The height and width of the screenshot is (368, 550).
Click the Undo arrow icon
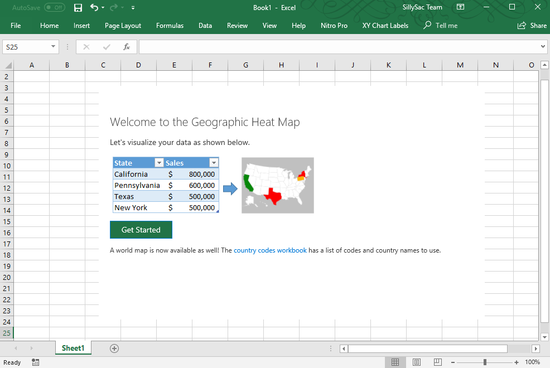pyautogui.click(x=94, y=8)
